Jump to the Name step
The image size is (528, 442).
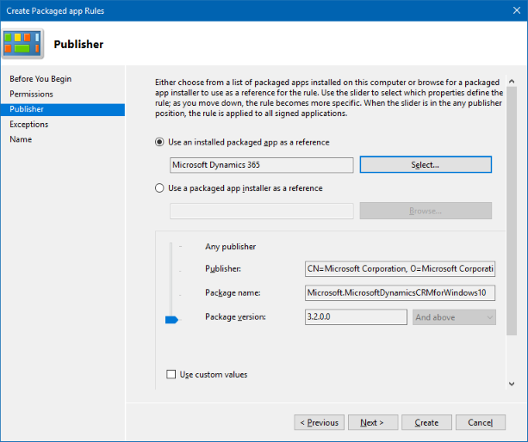pos(21,139)
